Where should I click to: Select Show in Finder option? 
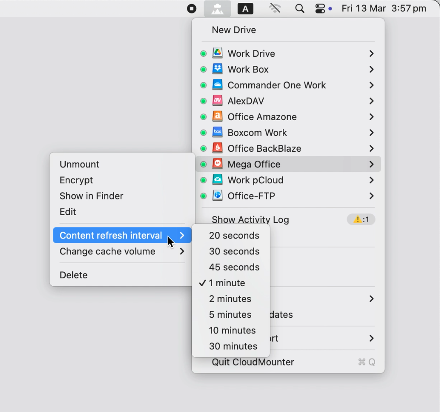click(122, 196)
